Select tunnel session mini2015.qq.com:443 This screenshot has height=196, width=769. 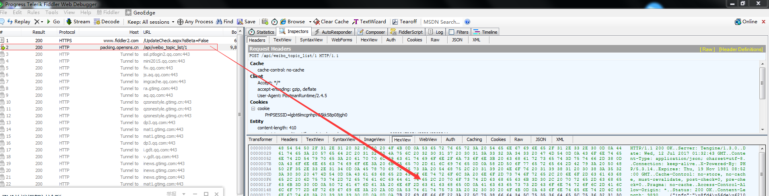[119, 61]
